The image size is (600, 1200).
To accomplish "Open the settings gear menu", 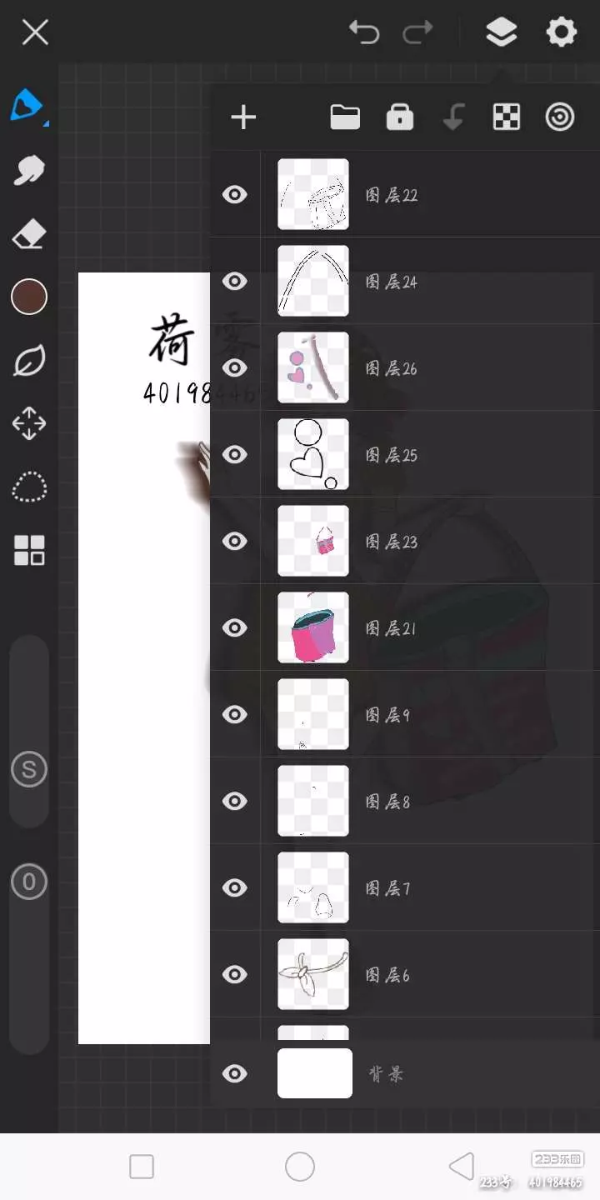I will [562, 32].
